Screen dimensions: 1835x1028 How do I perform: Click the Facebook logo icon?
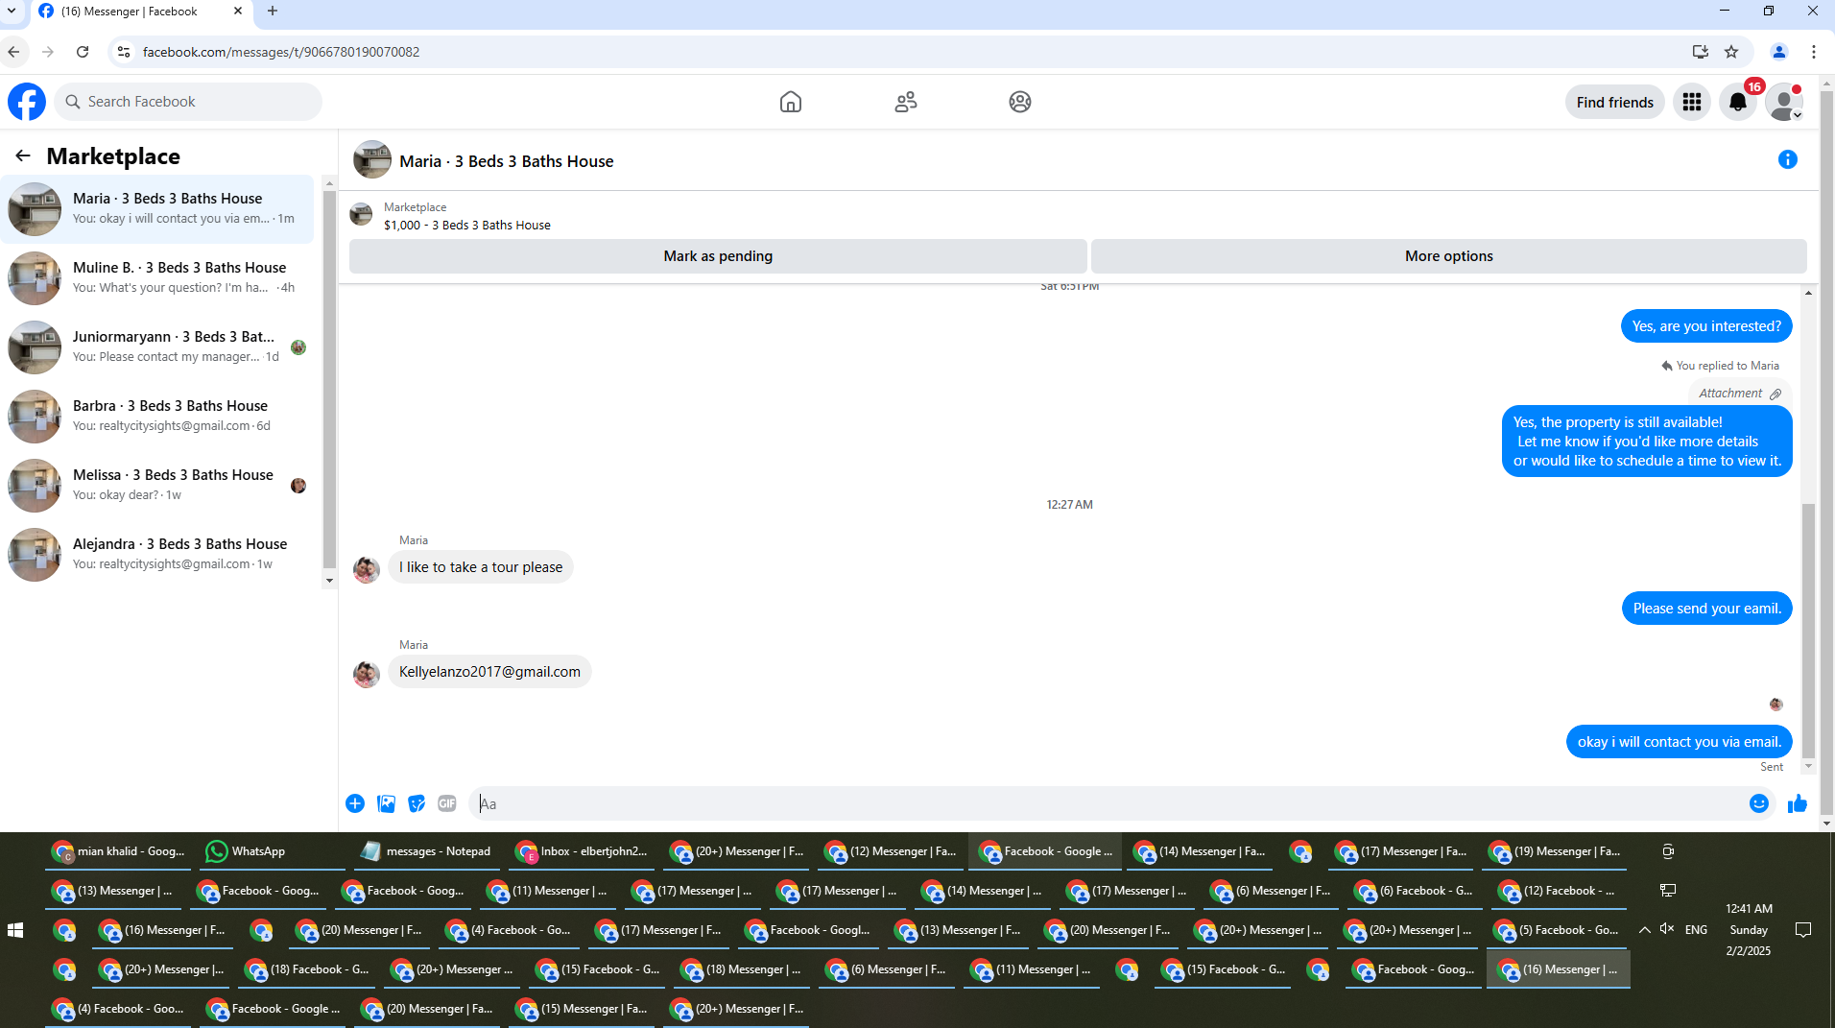click(x=27, y=102)
